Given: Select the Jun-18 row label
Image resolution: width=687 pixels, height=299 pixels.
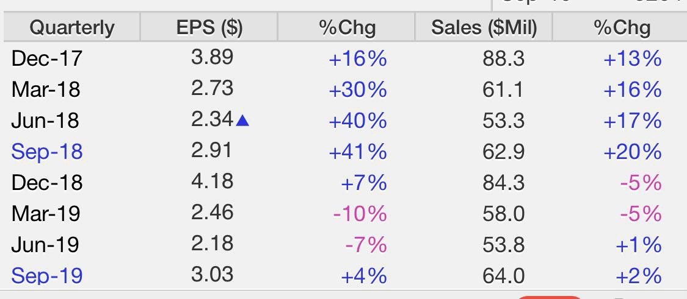Looking at the screenshot, I should point(45,121).
